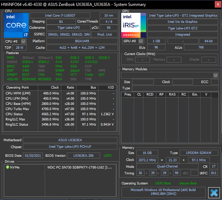This screenshot has width=222, height=200.
Task: Click the Quad-Channel mode value
Action: click(x=167, y=166)
